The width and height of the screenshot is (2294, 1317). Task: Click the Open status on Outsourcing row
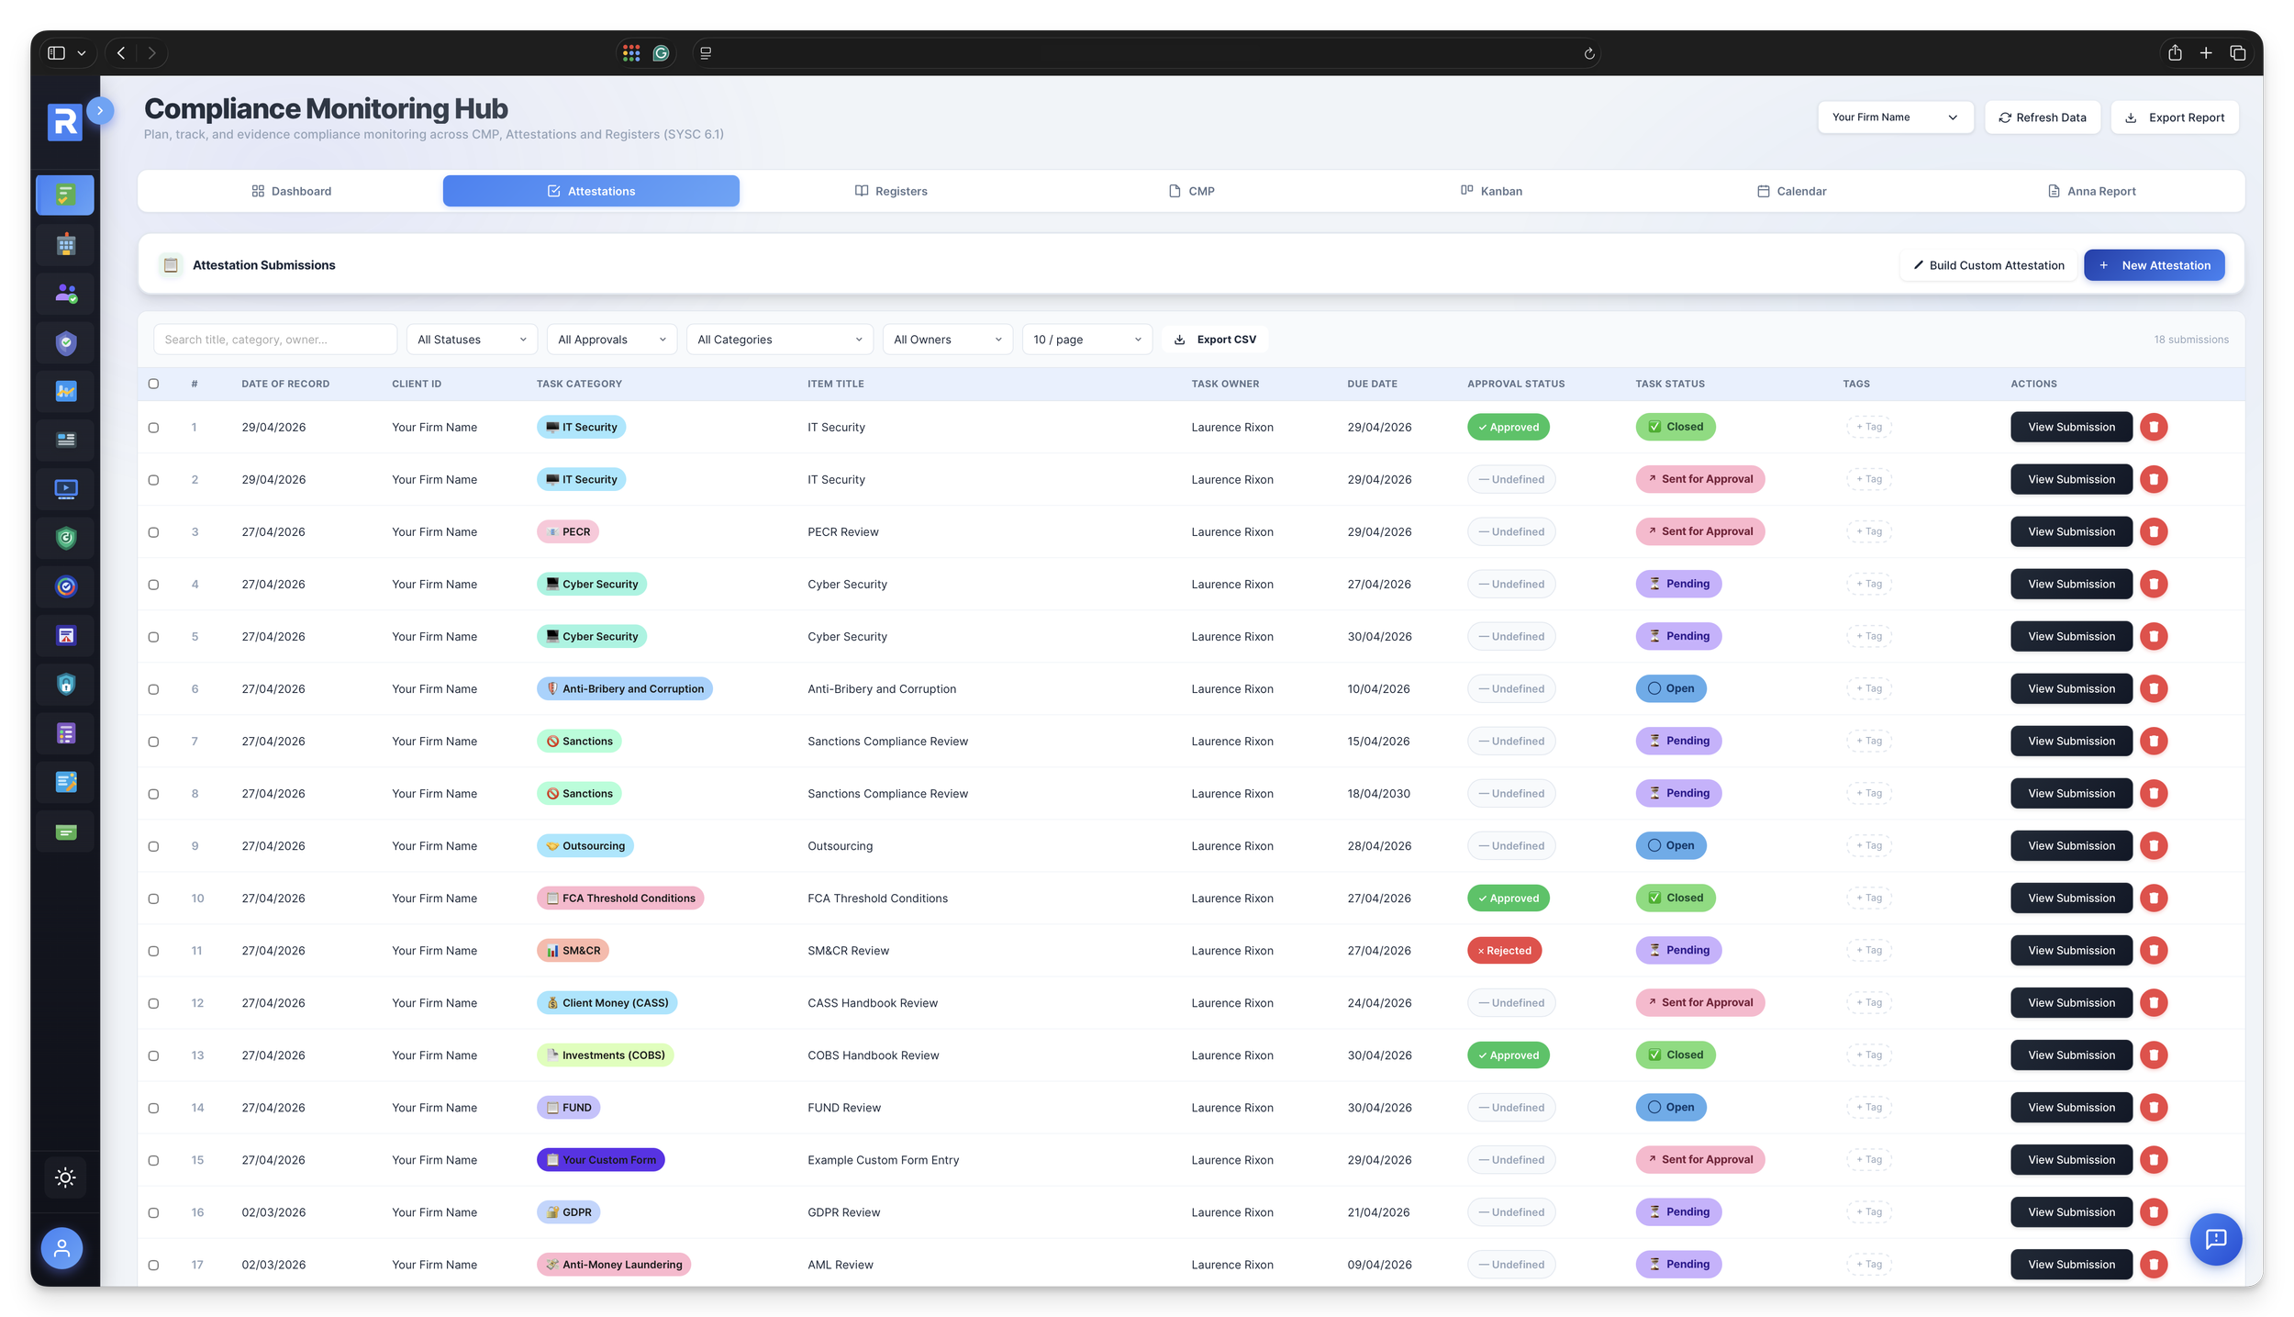point(1670,846)
